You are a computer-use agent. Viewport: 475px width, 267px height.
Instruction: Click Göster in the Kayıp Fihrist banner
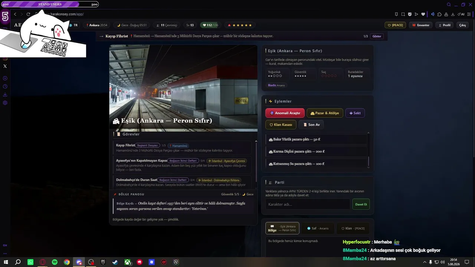377,36
